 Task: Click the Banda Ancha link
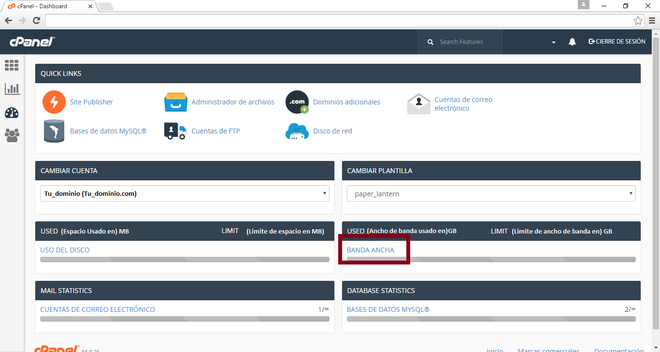pos(370,250)
